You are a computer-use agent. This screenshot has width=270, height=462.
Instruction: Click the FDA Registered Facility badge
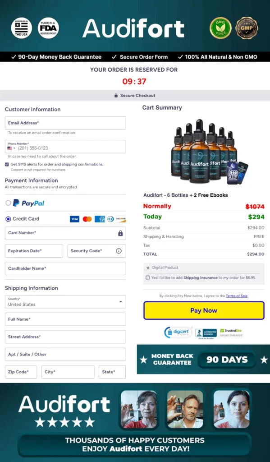click(x=48, y=28)
